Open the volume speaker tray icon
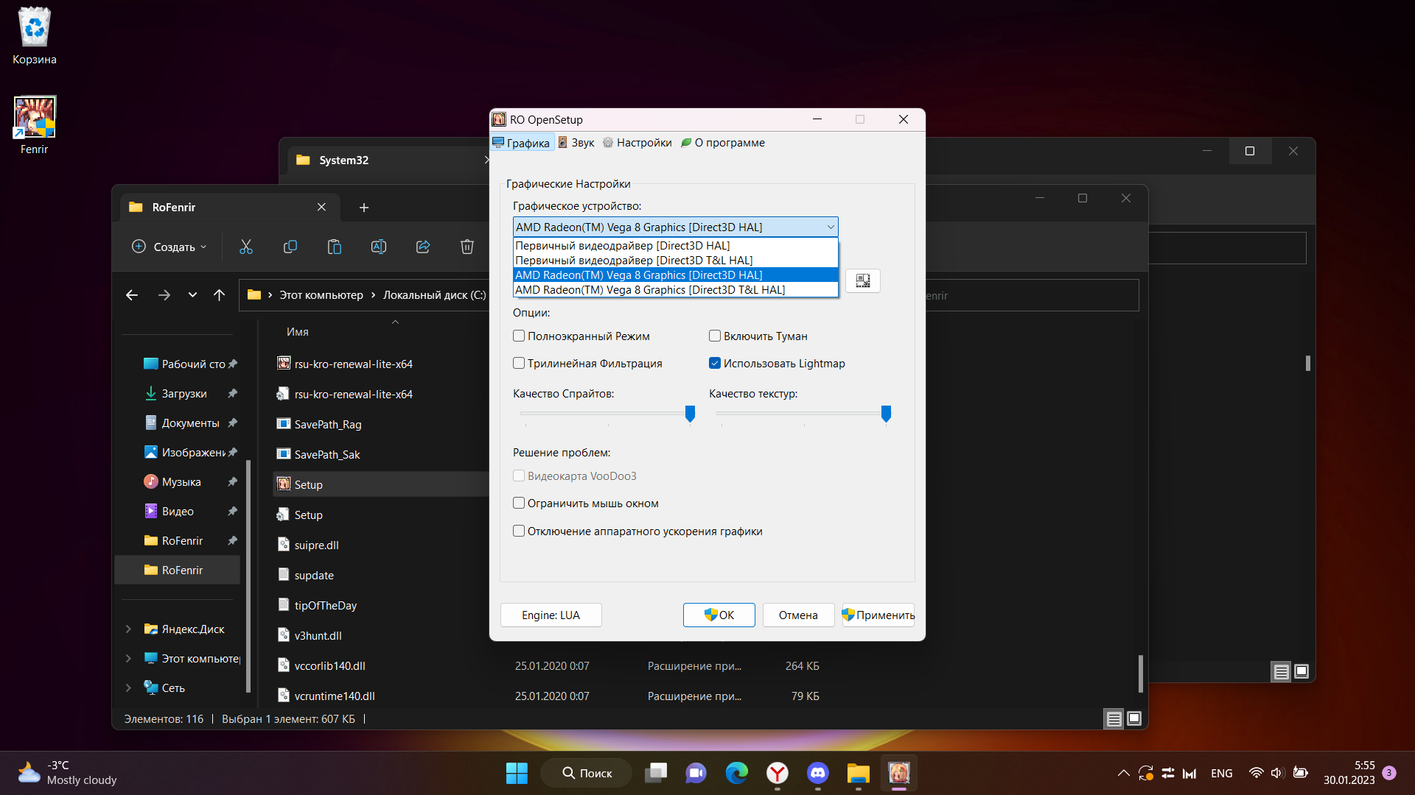 click(x=1277, y=773)
